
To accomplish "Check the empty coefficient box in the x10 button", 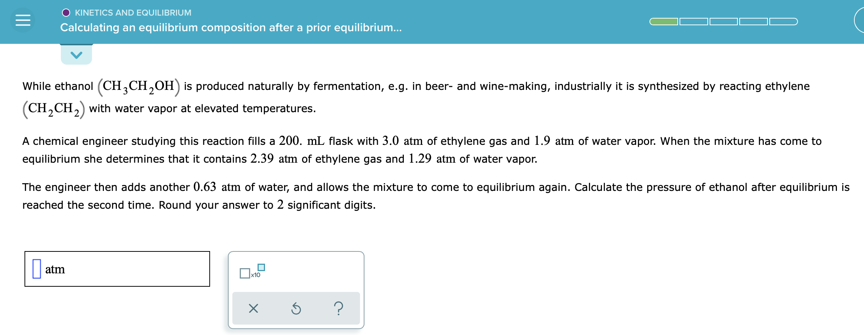I will click(245, 273).
